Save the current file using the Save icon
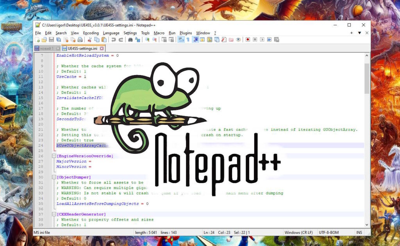This screenshot has height=246, width=400. coord(50,39)
